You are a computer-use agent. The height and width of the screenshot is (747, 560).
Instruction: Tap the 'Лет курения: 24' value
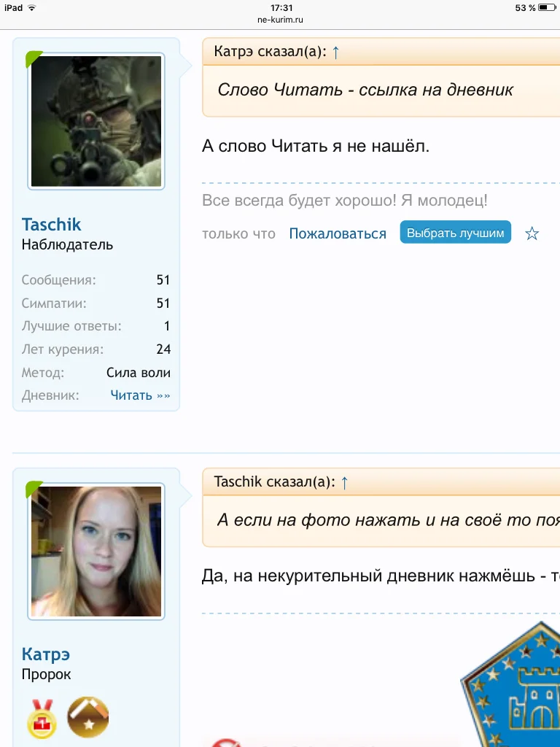coord(163,349)
